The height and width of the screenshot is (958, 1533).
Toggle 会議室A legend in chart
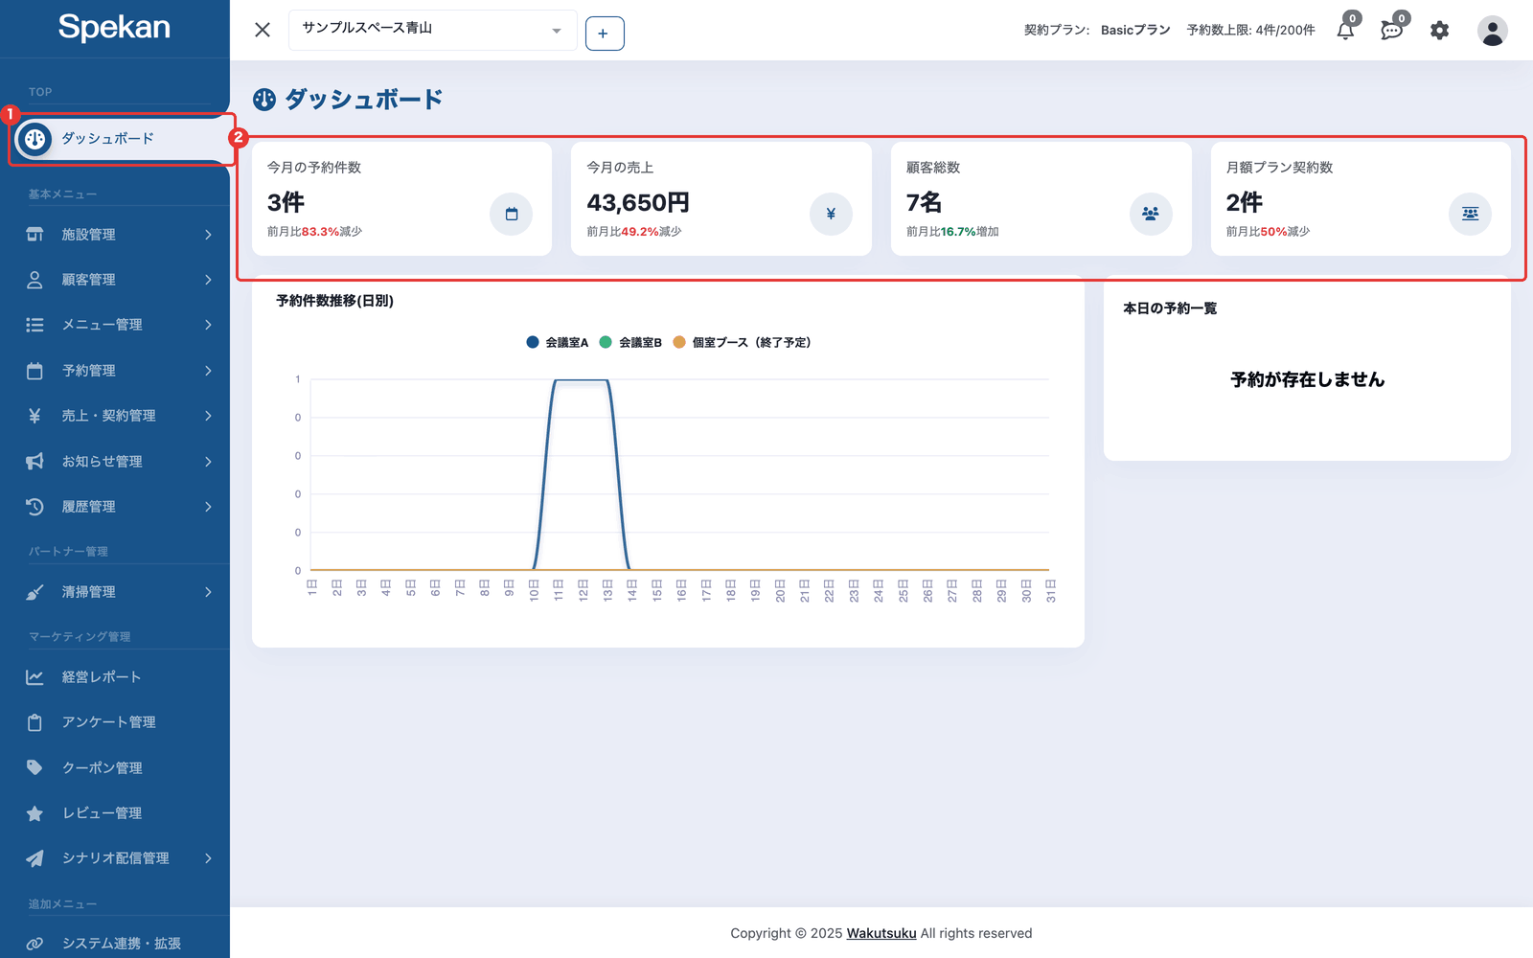pos(558,342)
